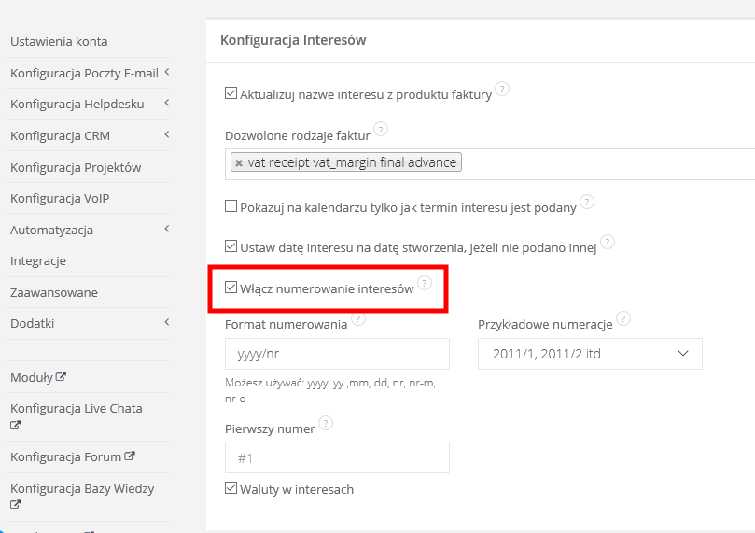Toggle Aktualizuj nazwe interesu z produktu faktury checkbox
This screenshot has width=755, height=533.
click(231, 93)
